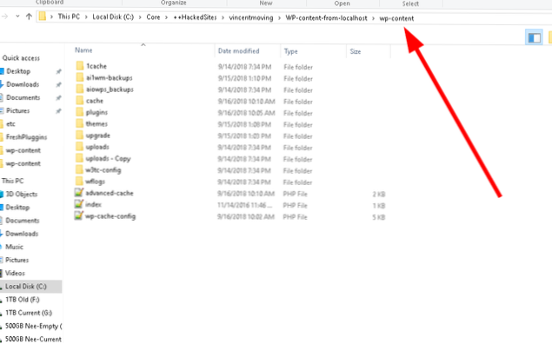This screenshot has width=552, height=344.
Task: Select the '1cache' folder icon
Action: [80, 66]
